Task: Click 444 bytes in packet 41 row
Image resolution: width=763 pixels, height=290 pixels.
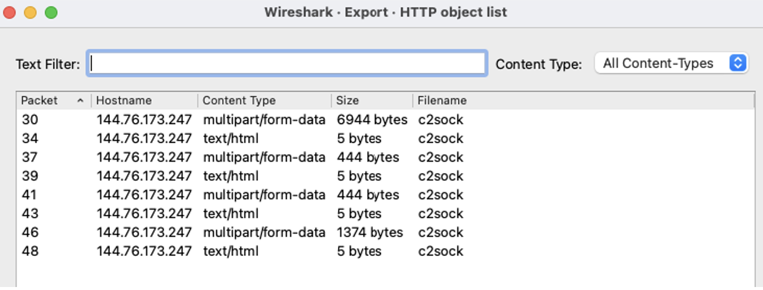Action: [368, 195]
